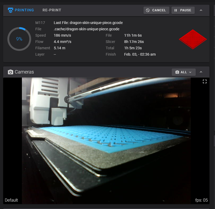Click the Default camera name label

click(x=11, y=200)
